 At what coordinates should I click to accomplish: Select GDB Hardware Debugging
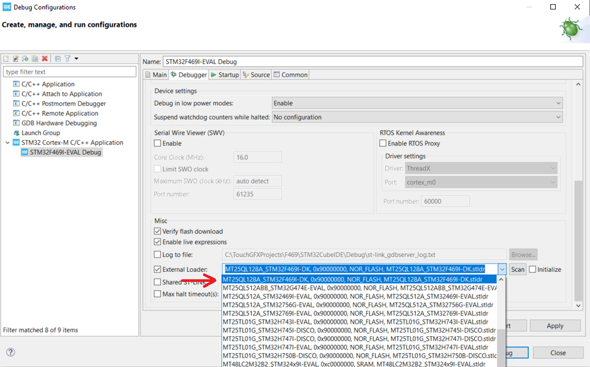tap(59, 123)
